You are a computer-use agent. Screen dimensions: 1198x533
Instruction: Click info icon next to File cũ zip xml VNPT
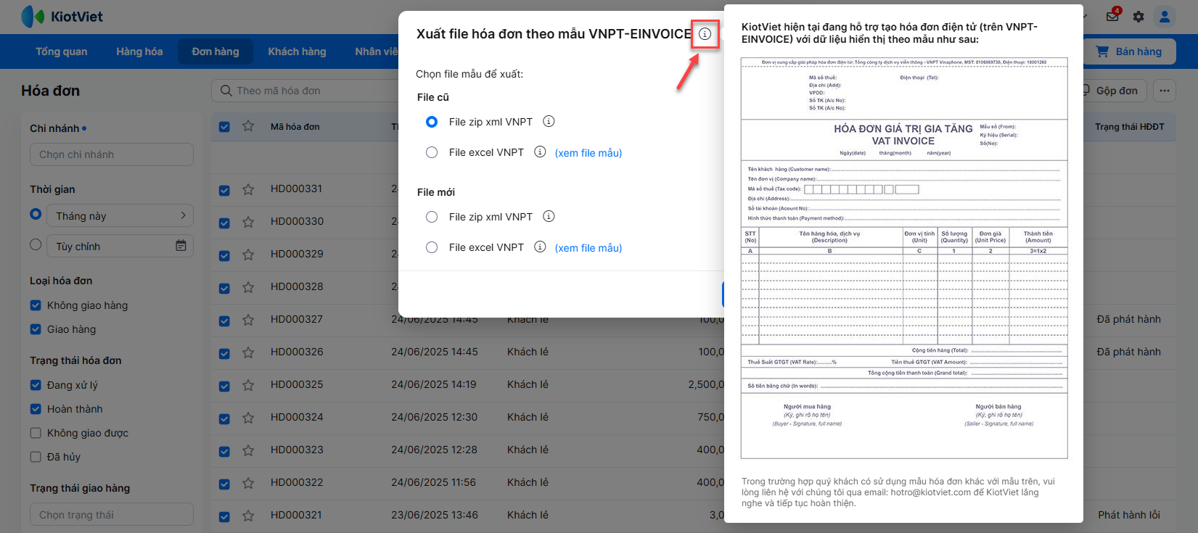[549, 121]
